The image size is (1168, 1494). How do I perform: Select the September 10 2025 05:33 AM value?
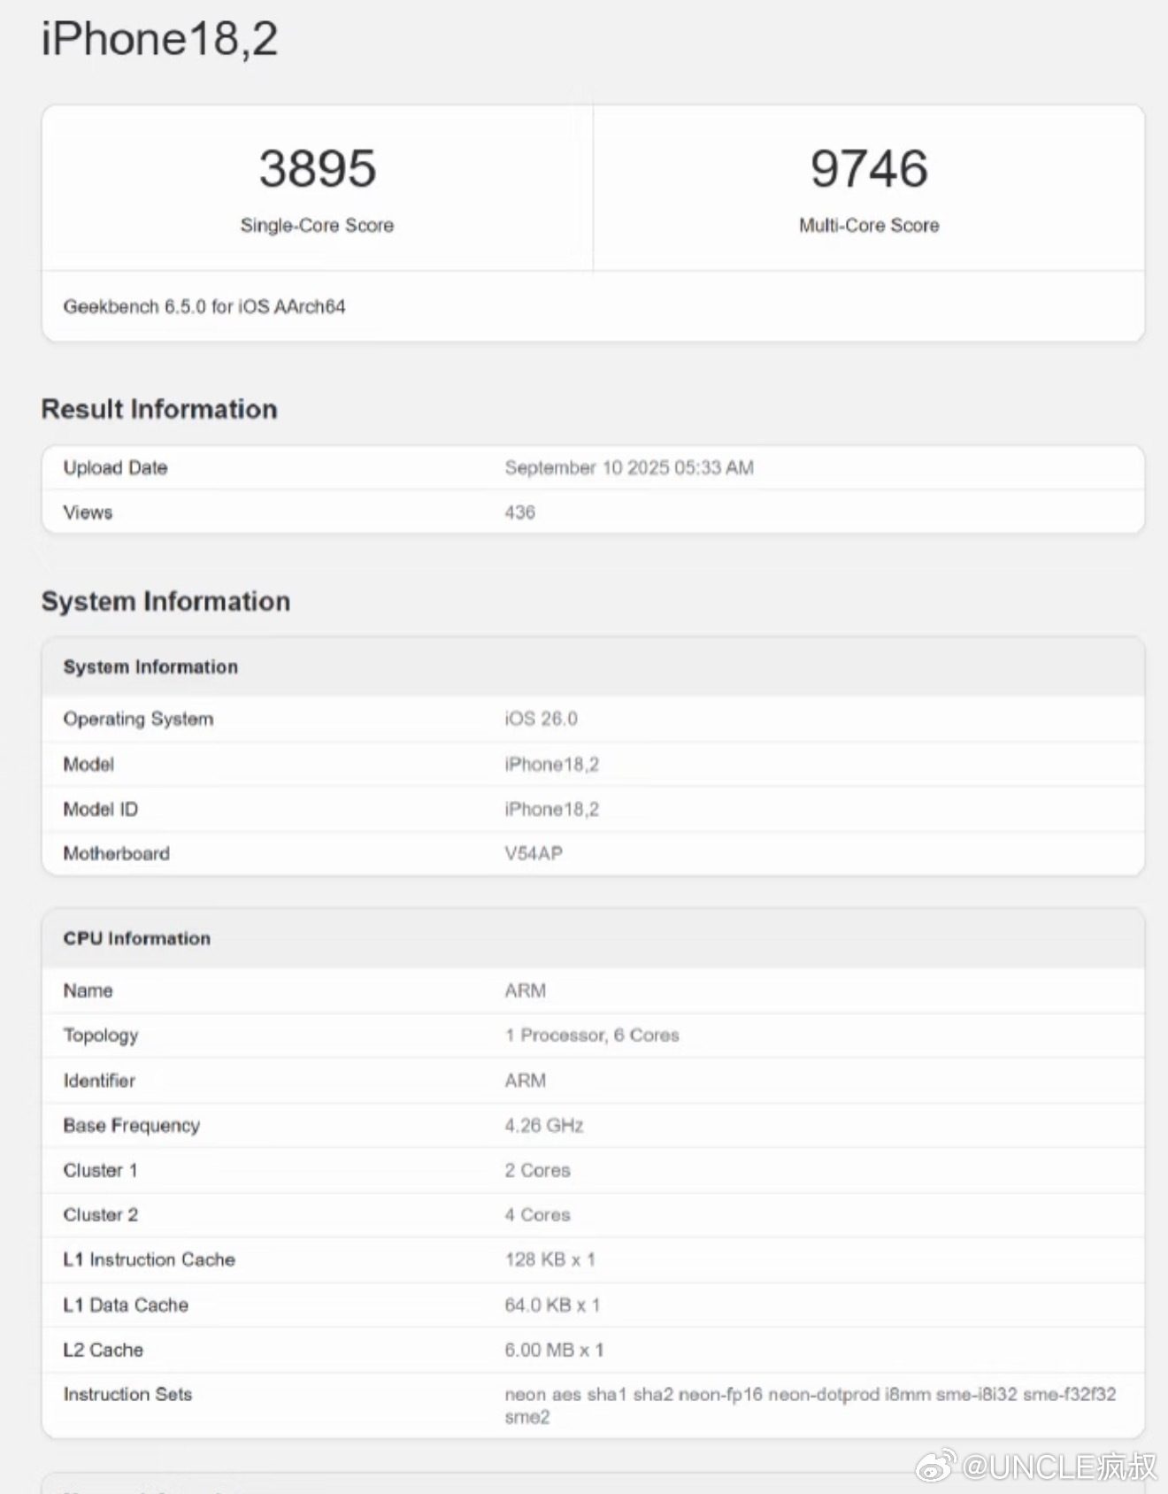point(629,467)
